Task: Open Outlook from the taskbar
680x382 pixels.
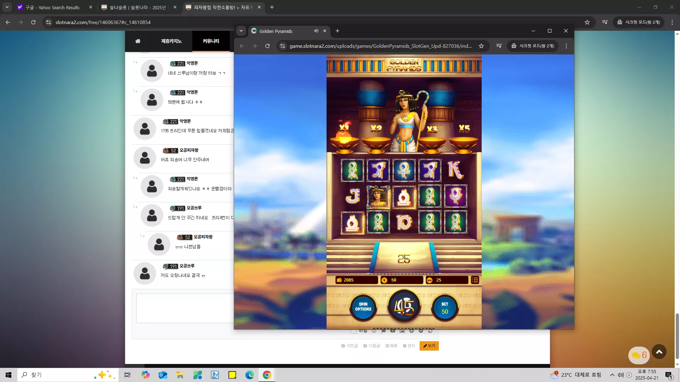Action: [x=163, y=375]
